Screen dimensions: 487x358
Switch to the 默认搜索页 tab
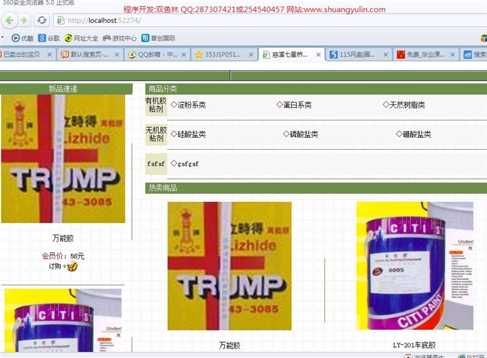[89, 54]
